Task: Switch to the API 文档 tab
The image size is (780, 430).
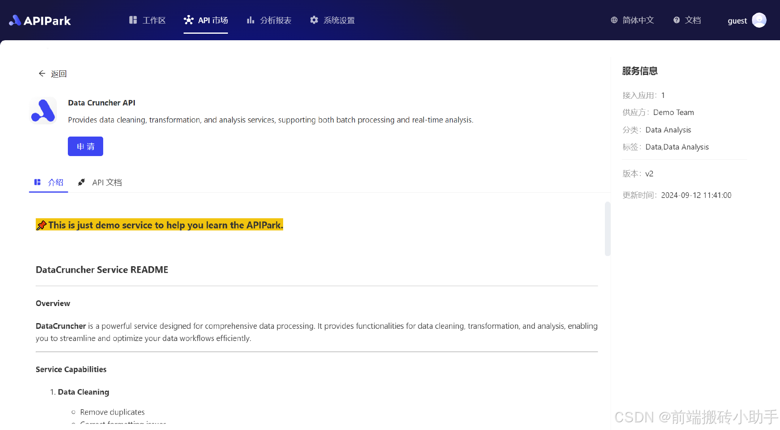Action: [107, 182]
